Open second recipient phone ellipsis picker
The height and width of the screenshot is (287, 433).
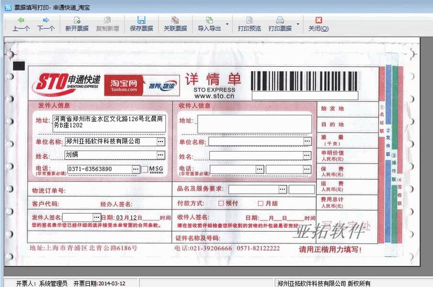coord(307,169)
